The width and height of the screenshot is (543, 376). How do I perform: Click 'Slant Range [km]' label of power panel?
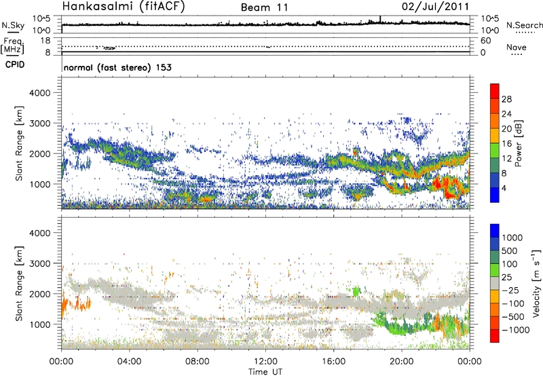pyautogui.click(x=19, y=143)
